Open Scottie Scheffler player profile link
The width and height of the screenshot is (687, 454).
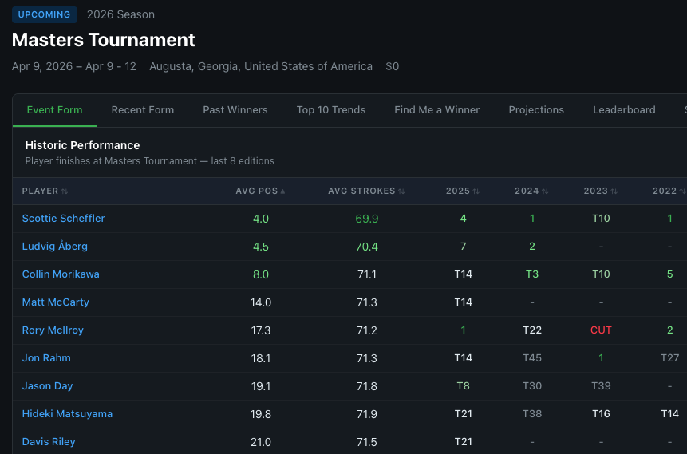coord(63,219)
